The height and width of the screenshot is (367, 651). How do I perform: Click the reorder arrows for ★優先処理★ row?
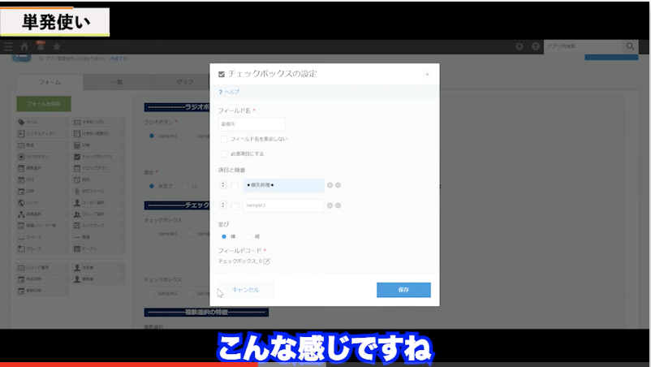[223, 186]
